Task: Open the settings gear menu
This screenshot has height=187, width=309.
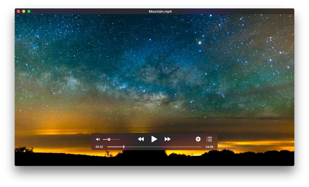Action: [x=198, y=139]
